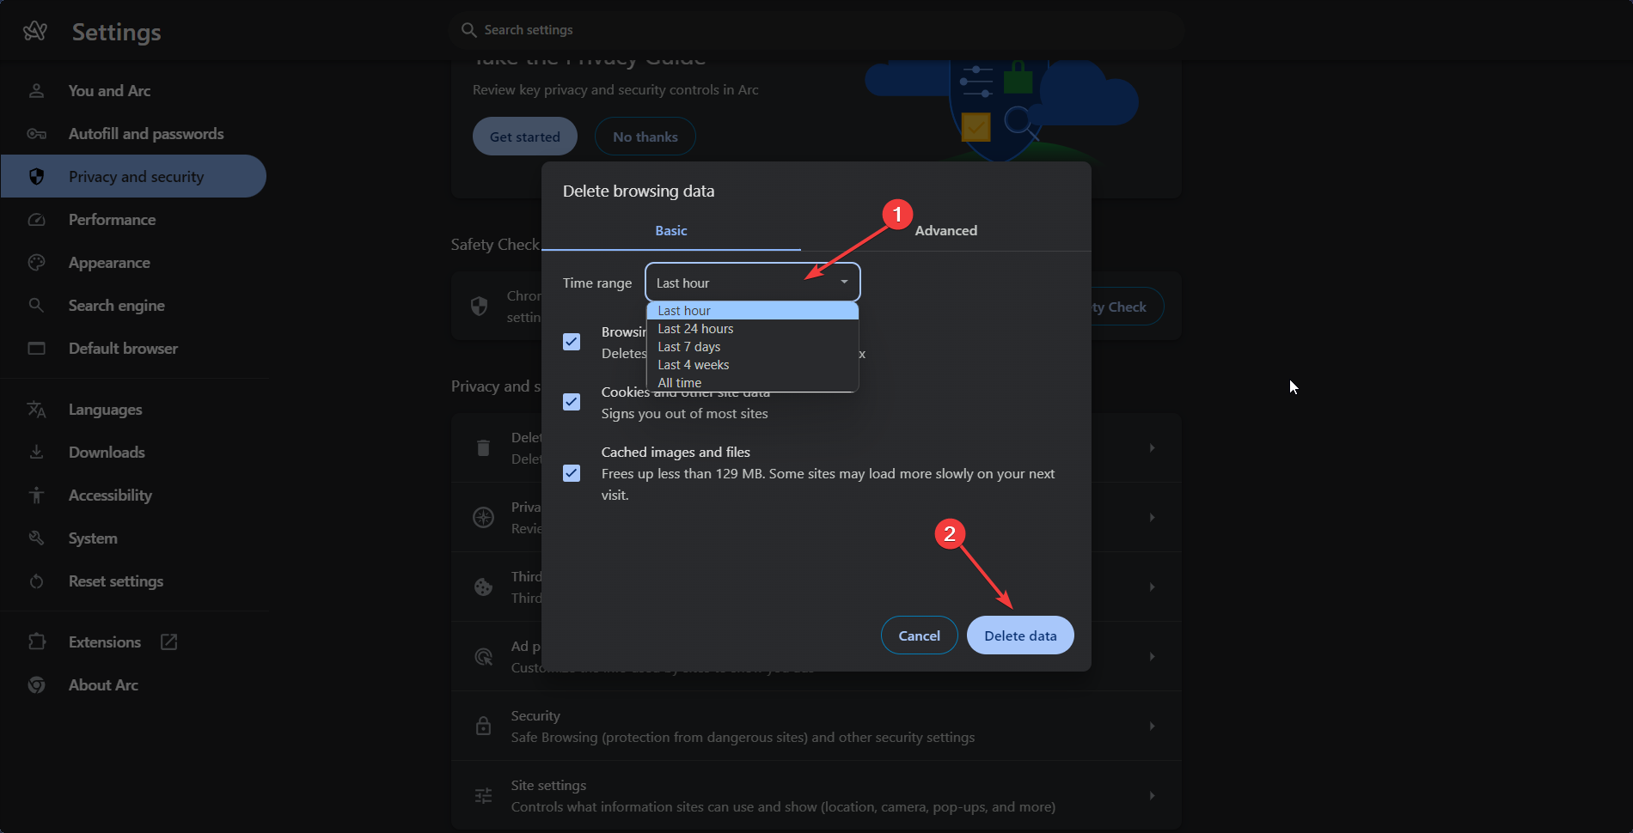Click the Get started button
Viewport: 1633px width, 833px height.
(525, 137)
